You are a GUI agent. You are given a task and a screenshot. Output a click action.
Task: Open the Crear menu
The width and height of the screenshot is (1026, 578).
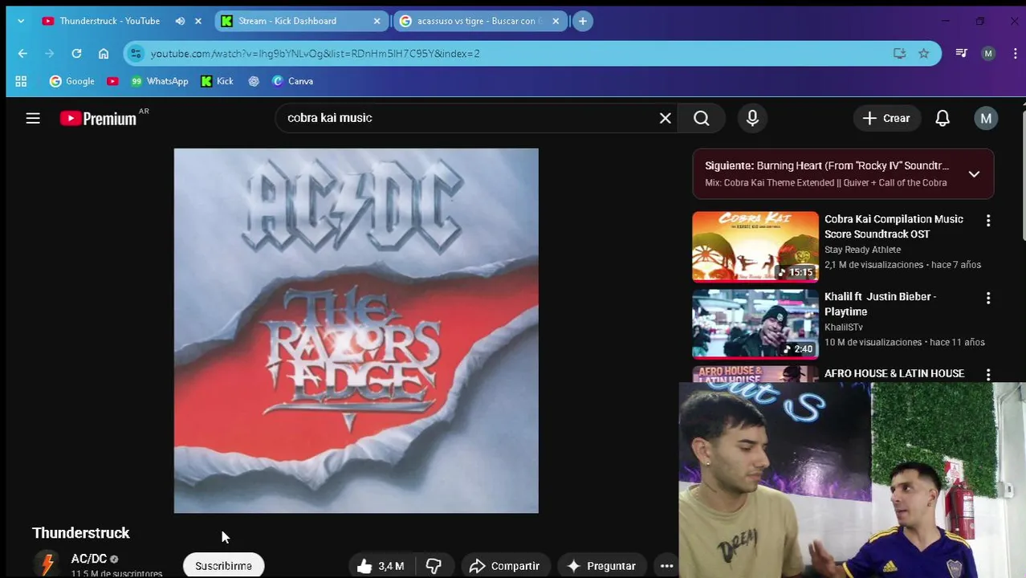click(886, 118)
